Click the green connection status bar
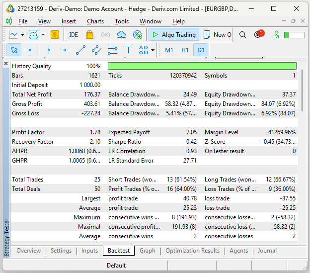Image resolution: width=310 pixels, height=273 pixels. [295, 35]
